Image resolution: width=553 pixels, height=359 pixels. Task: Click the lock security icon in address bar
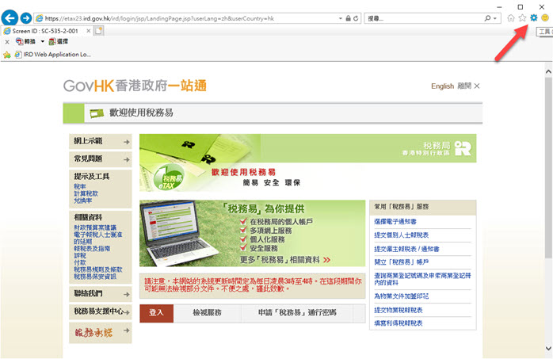[x=348, y=18]
